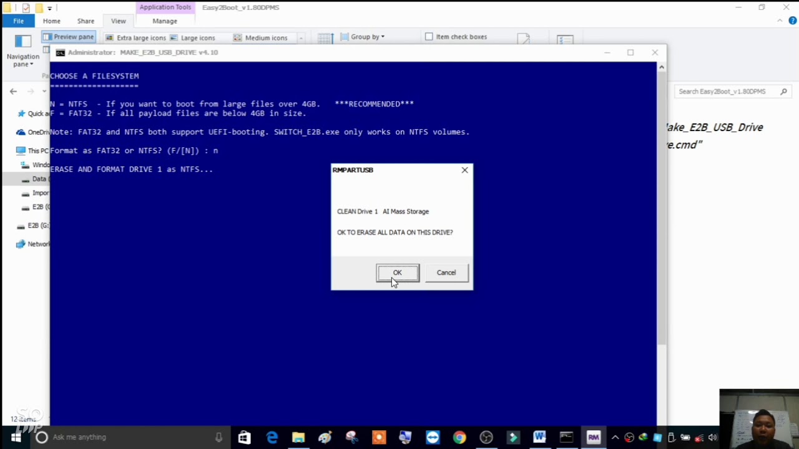Image resolution: width=799 pixels, height=449 pixels.
Task: Expand the layout gallery scroll arrow
Action: (x=301, y=38)
